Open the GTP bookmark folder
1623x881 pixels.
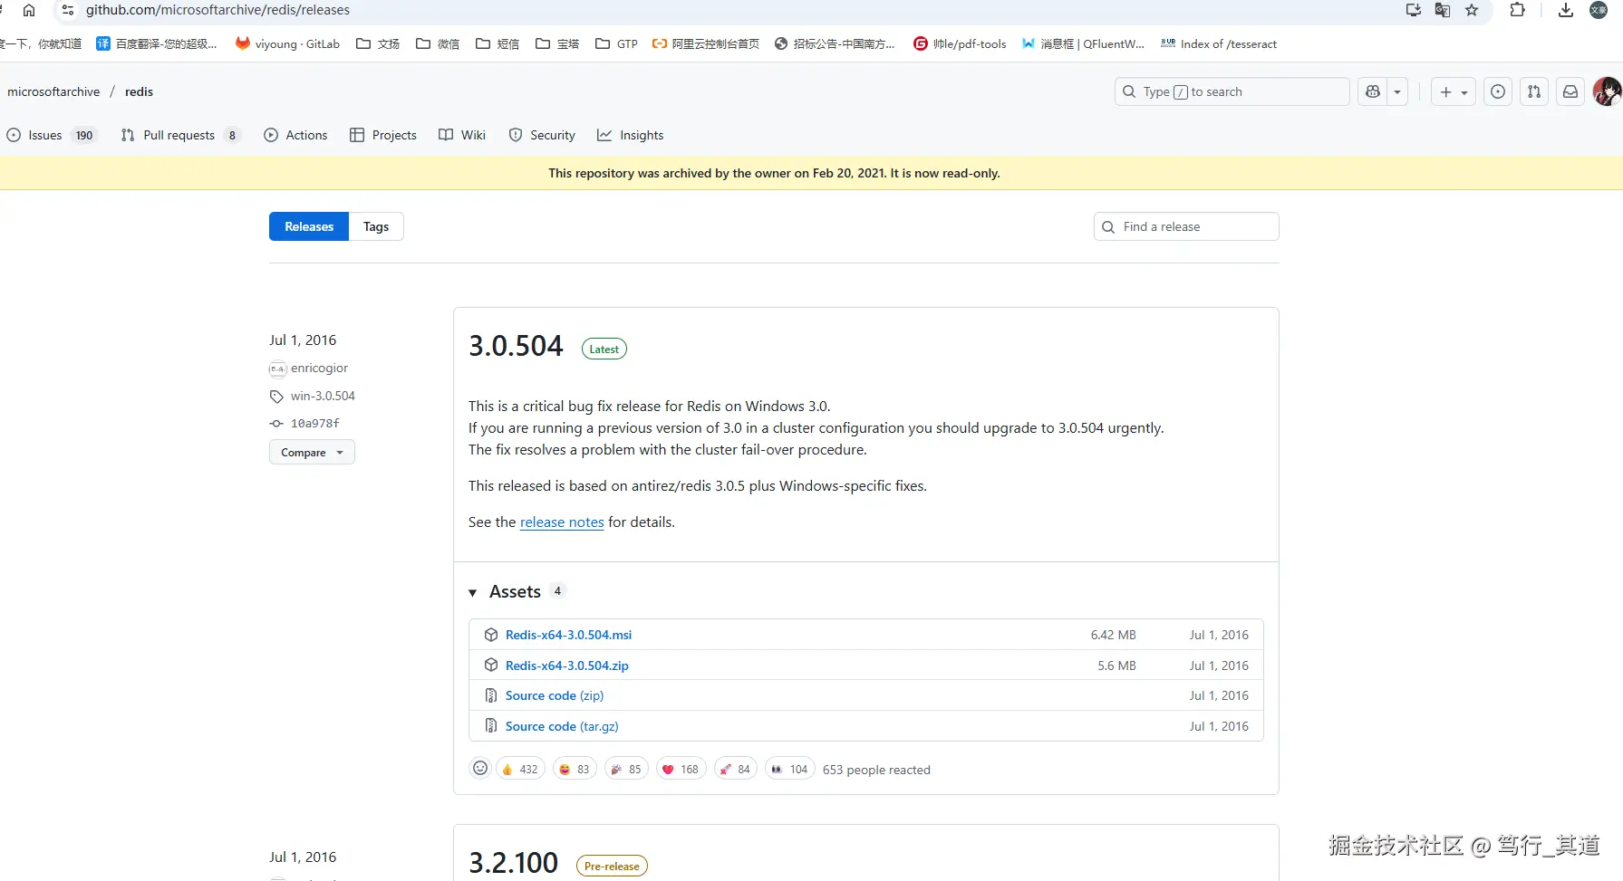(x=616, y=43)
